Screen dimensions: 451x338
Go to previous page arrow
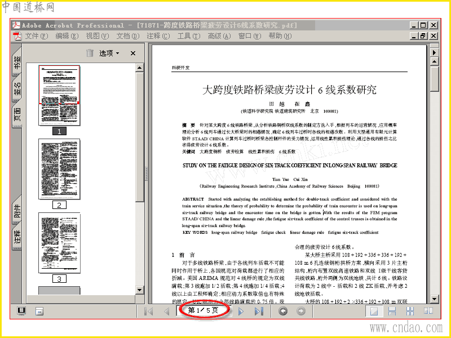point(166,312)
